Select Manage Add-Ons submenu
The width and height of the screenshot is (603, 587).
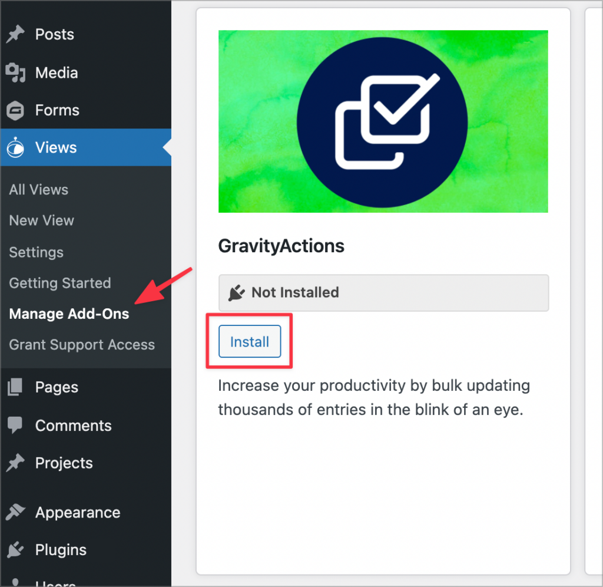pos(69,314)
